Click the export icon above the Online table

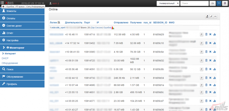[x=207, y=17]
